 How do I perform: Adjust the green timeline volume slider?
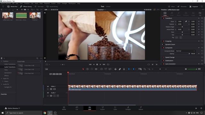(193, 69)
